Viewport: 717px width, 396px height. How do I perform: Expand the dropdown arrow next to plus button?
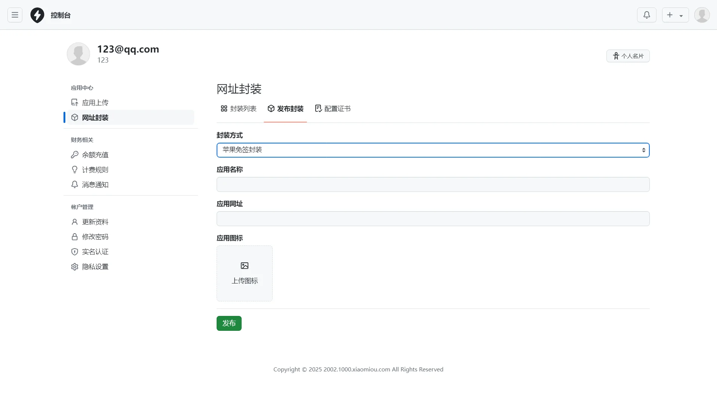(682, 15)
